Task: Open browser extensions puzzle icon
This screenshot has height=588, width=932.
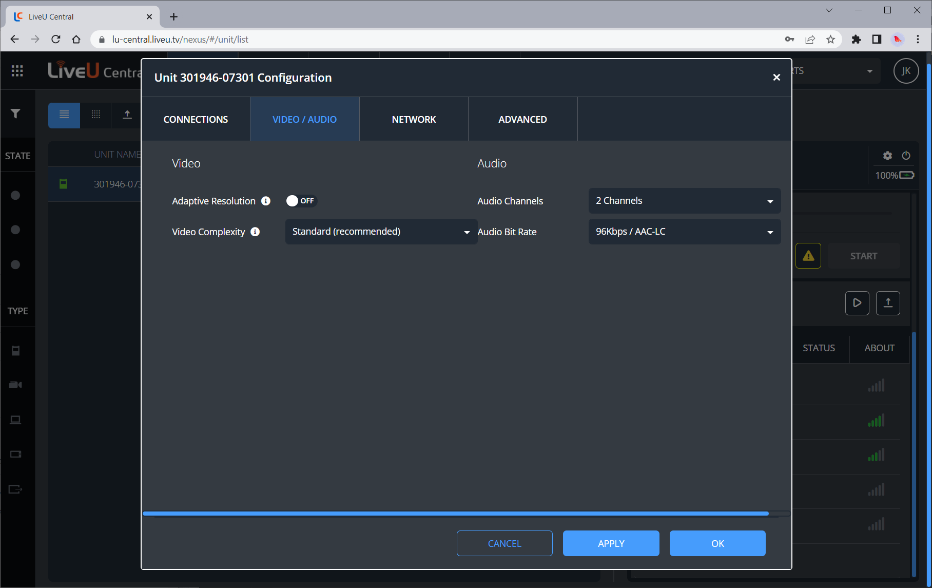Action: coord(856,40)
